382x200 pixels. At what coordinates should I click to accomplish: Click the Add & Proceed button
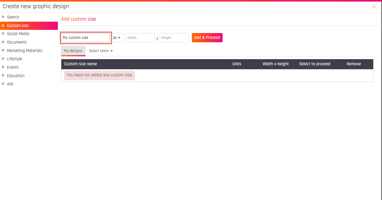(207, 38)
